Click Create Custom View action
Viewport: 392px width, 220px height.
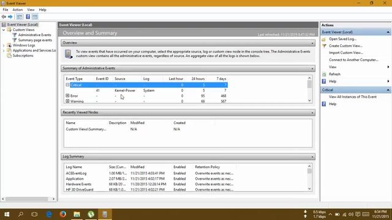345,46
